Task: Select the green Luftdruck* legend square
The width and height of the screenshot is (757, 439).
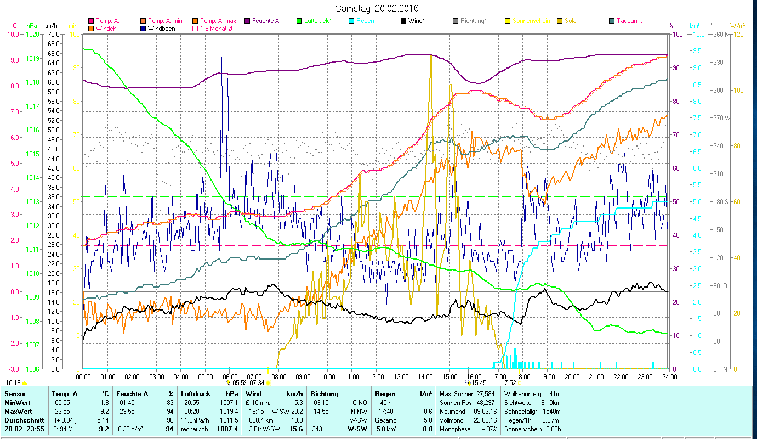Action: coord(299,21)
